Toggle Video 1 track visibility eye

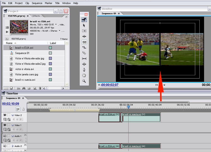tap(5, 125)
